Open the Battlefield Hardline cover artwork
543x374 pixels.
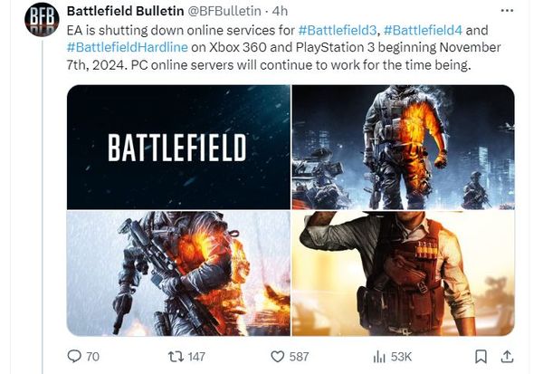tap(403, 273)
